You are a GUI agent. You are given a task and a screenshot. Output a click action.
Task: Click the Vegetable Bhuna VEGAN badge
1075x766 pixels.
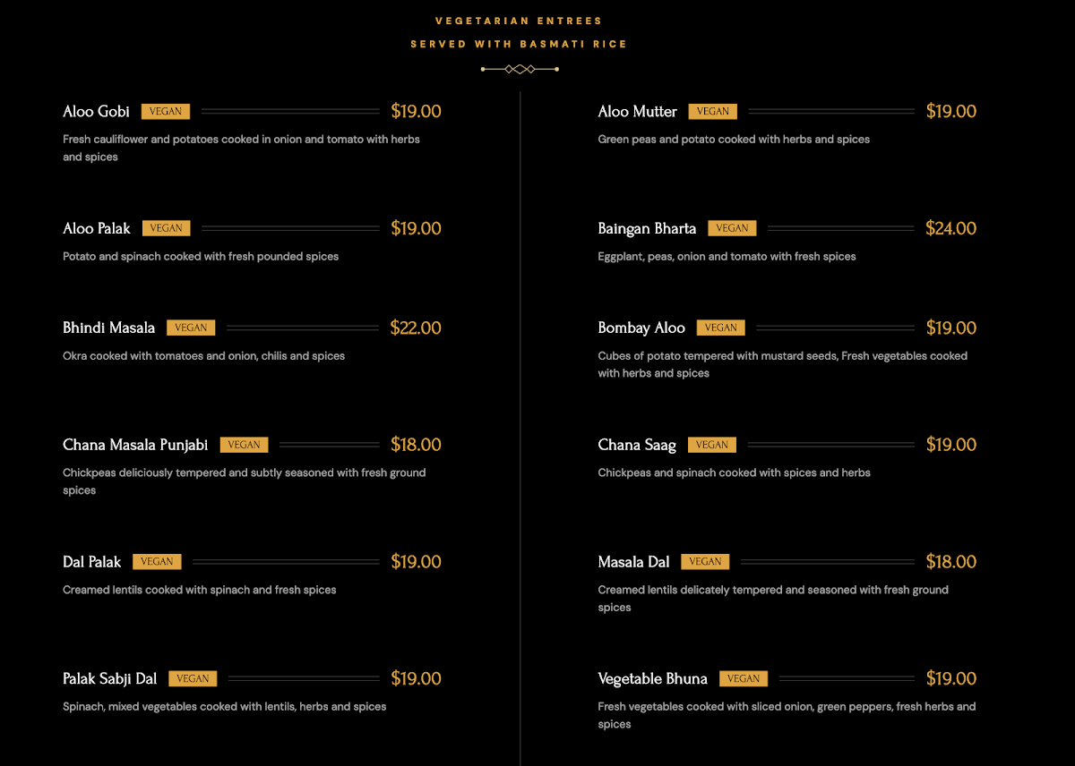[x=743, y=678]
